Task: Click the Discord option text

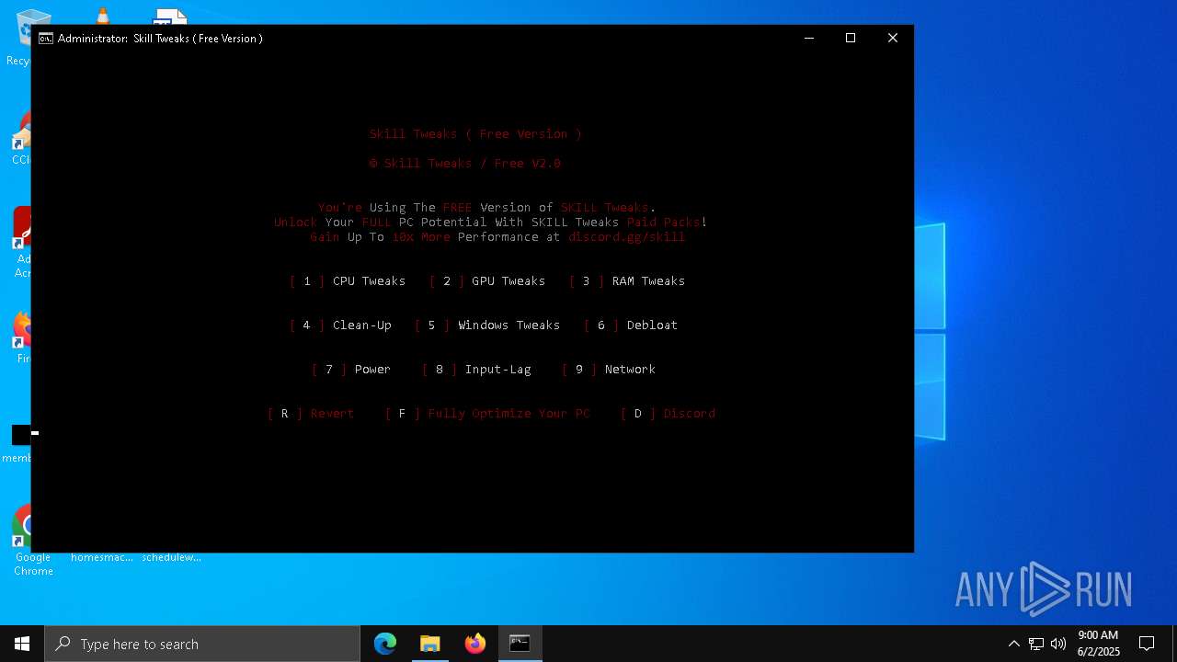Action: (689, 414)
